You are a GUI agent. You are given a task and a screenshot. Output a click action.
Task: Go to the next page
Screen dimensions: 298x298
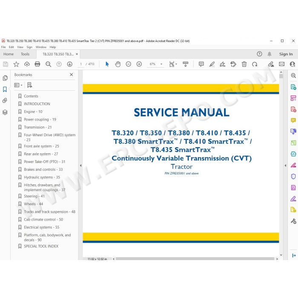point(70,64)
